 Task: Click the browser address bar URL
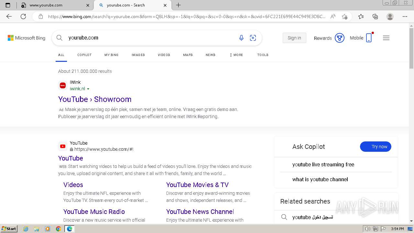coord(187,17)
